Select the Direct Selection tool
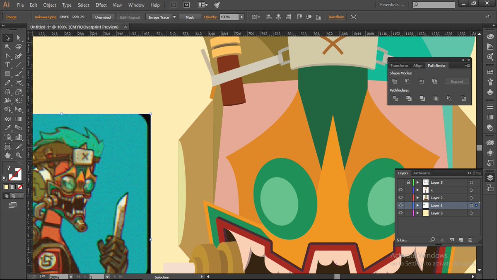The height and width of the screenshot is (280, 497). pyautogui.click(x=19, y=38)
